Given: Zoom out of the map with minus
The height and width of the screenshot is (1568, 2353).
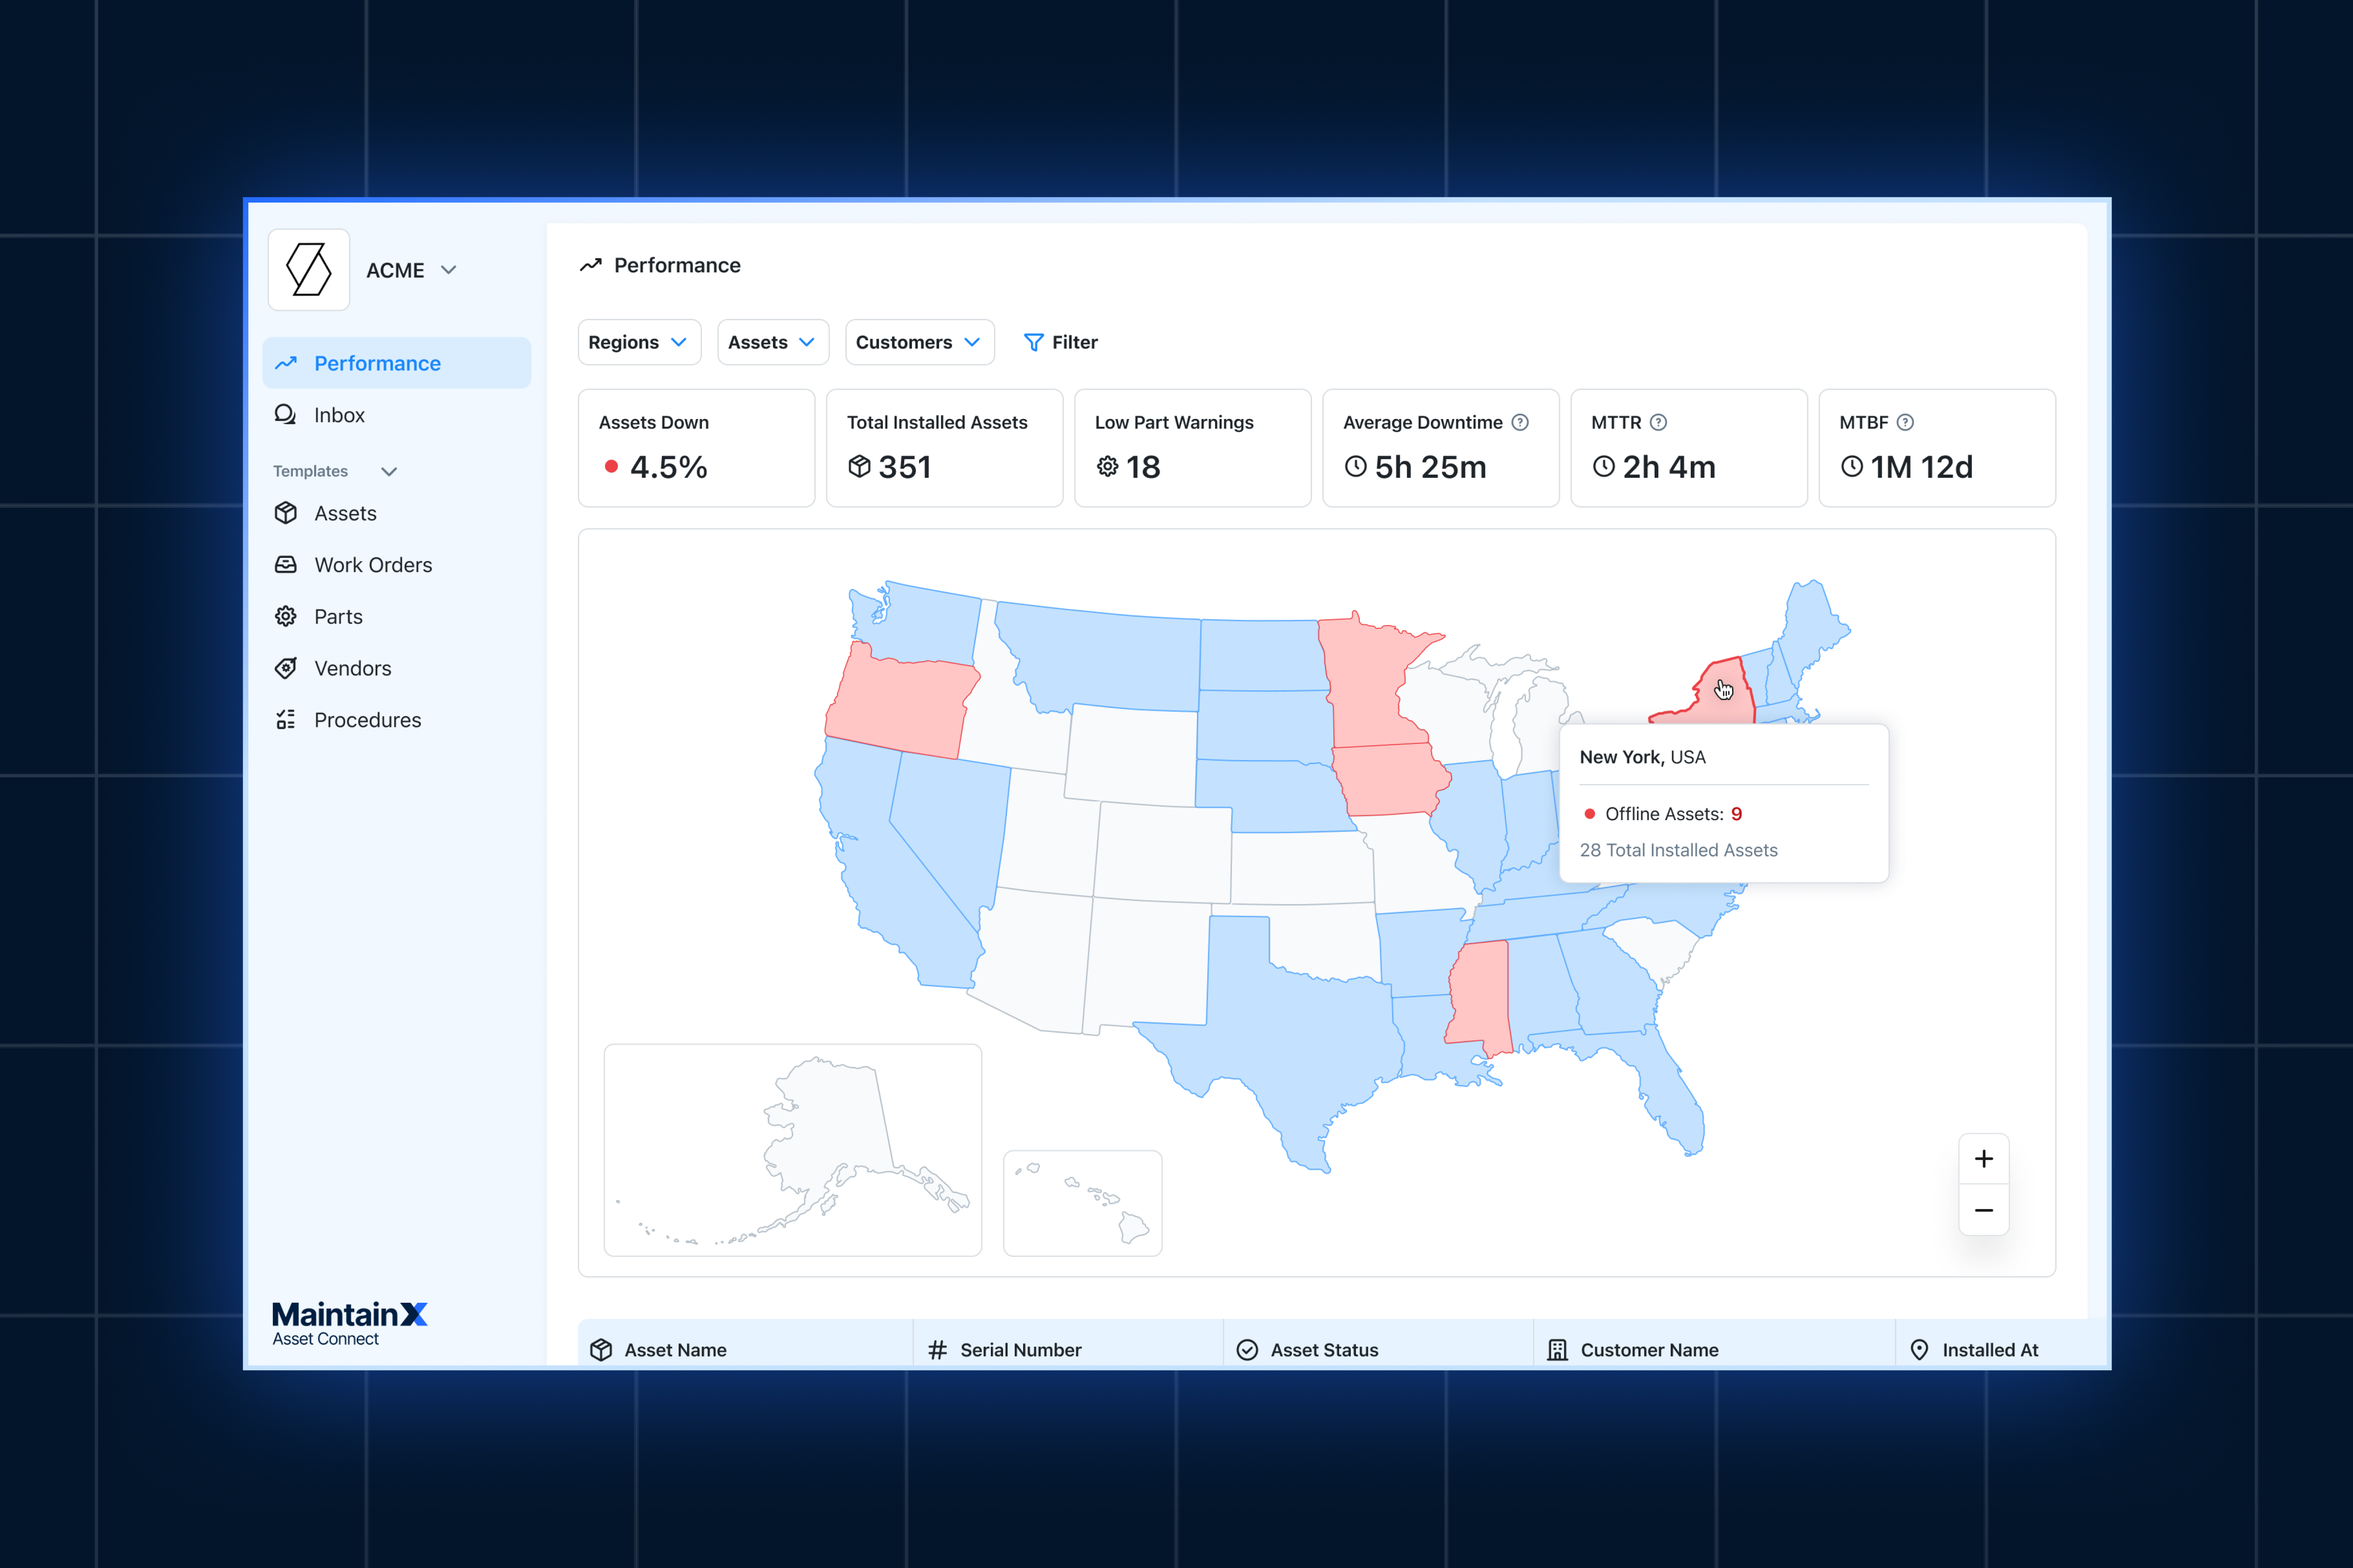Looking at the screenshot, I should click(x=1984, y=1210).
